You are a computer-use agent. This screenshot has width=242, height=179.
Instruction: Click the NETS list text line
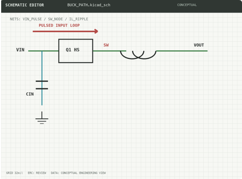pyautogui.click(x=49, y=19)
